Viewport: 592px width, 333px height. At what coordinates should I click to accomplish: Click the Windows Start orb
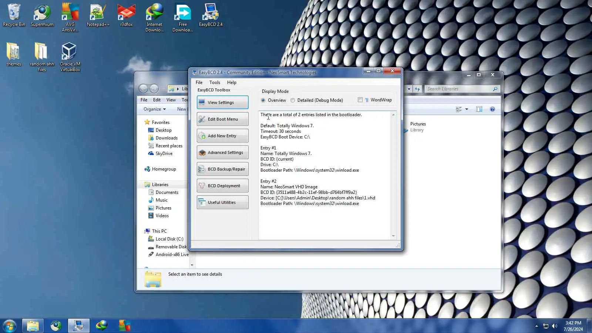point(10,326)
